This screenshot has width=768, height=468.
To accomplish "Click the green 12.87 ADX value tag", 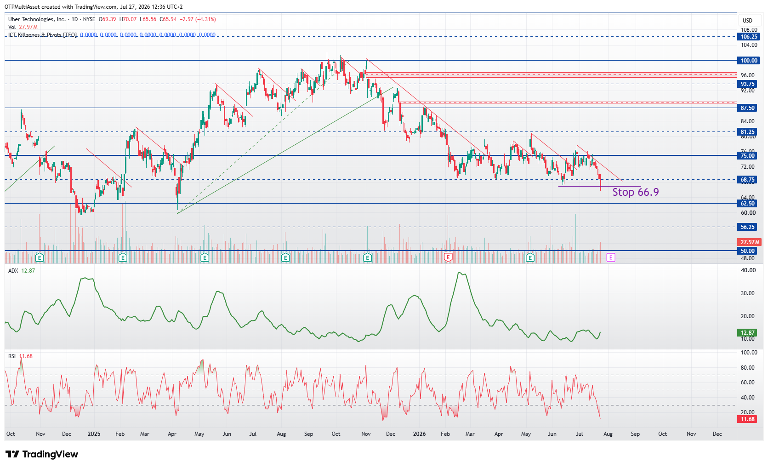I will click(747, 333).
